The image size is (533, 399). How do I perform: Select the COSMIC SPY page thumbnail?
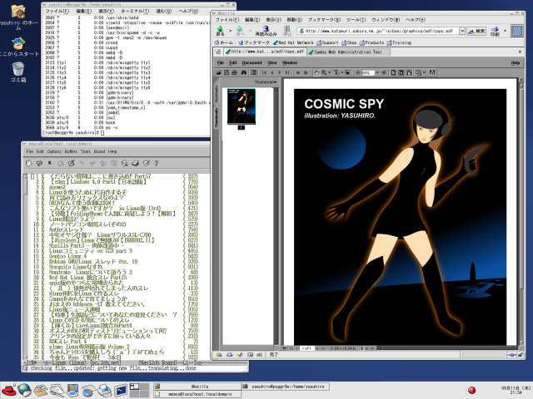[x=242, y=108]
